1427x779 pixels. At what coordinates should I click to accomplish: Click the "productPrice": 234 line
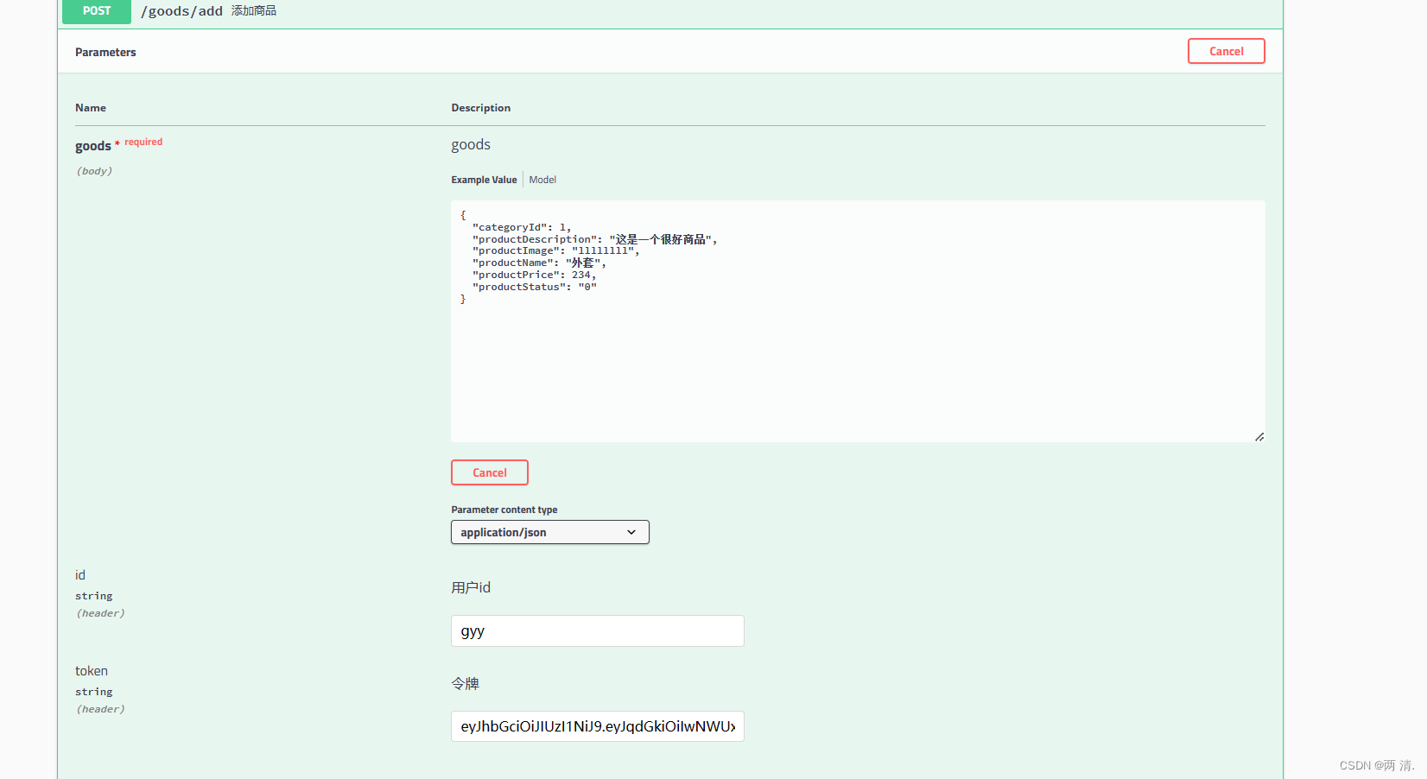click(x=534, y=275)
